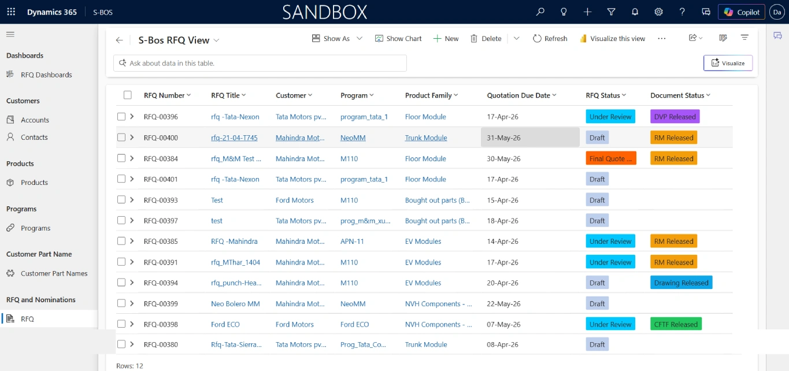
Task: Select checkbox for row RFQ-00385
Action: coord(121,242)
